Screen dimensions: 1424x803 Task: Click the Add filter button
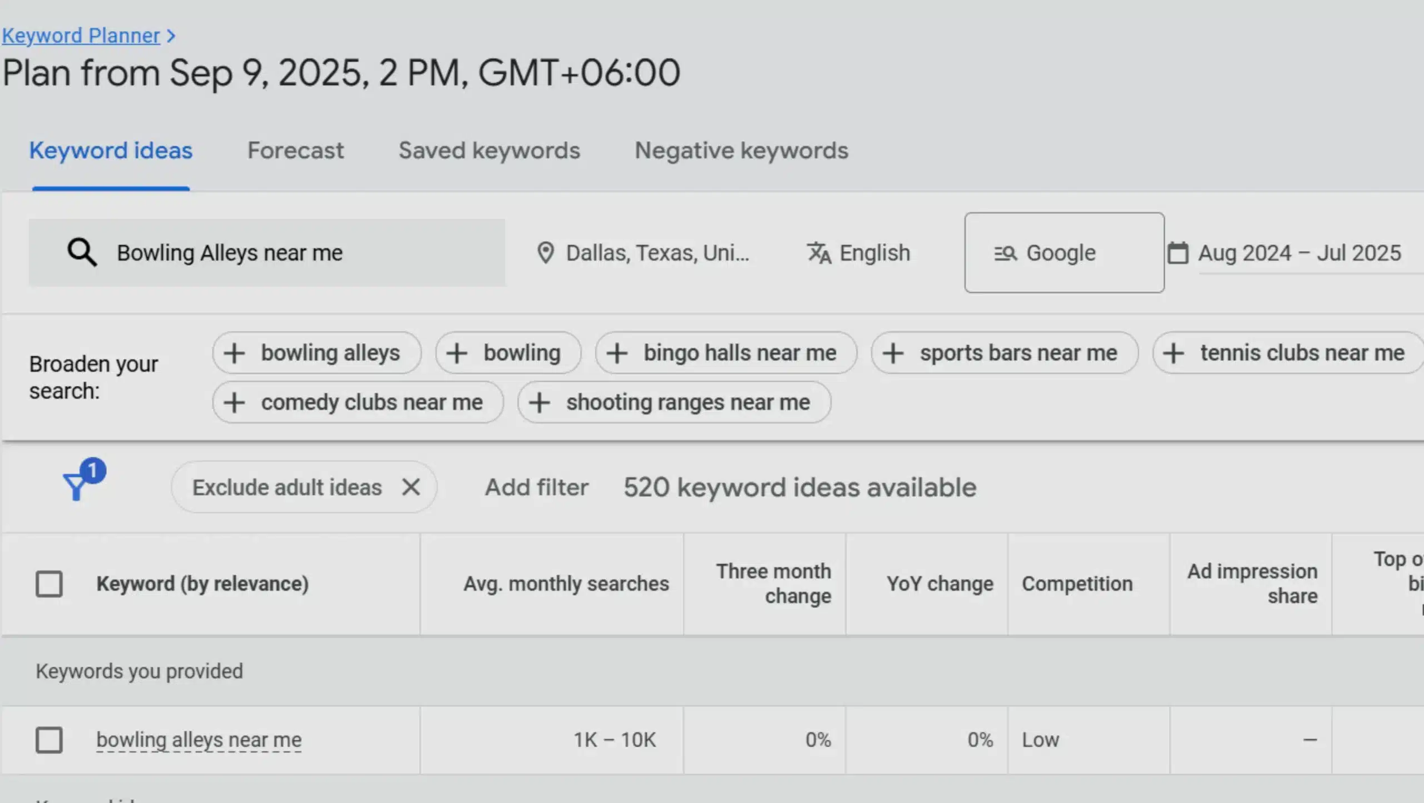(x=536, y=487)
